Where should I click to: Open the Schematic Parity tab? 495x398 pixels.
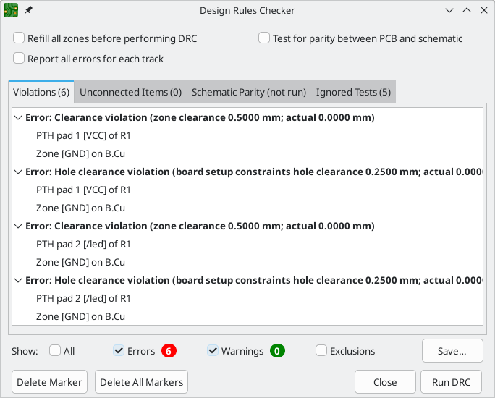(x=249, y=92)
